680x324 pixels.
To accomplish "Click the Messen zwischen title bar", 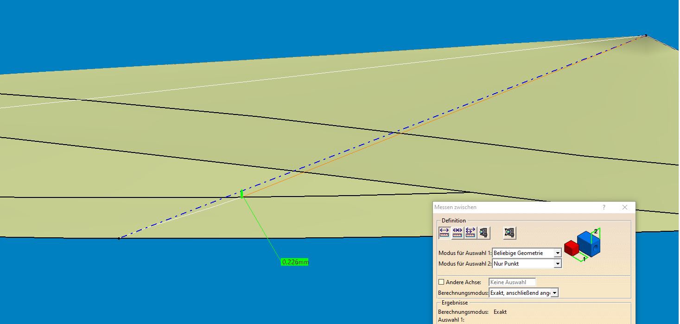I will tap(510, 207).
